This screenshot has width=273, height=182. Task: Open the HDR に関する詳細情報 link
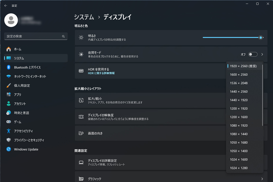tap(101, 73)
